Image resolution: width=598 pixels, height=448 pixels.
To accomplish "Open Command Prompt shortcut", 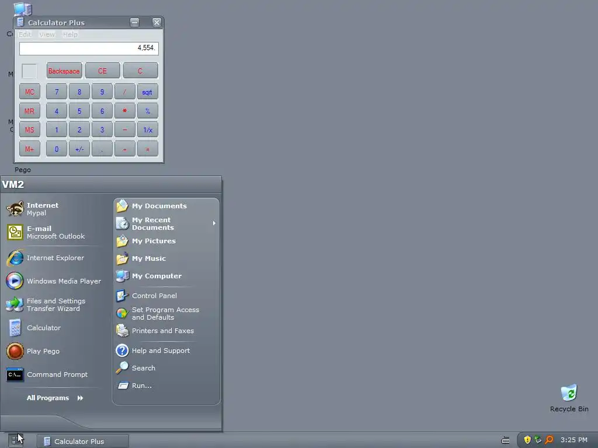I will coord(47,374).
